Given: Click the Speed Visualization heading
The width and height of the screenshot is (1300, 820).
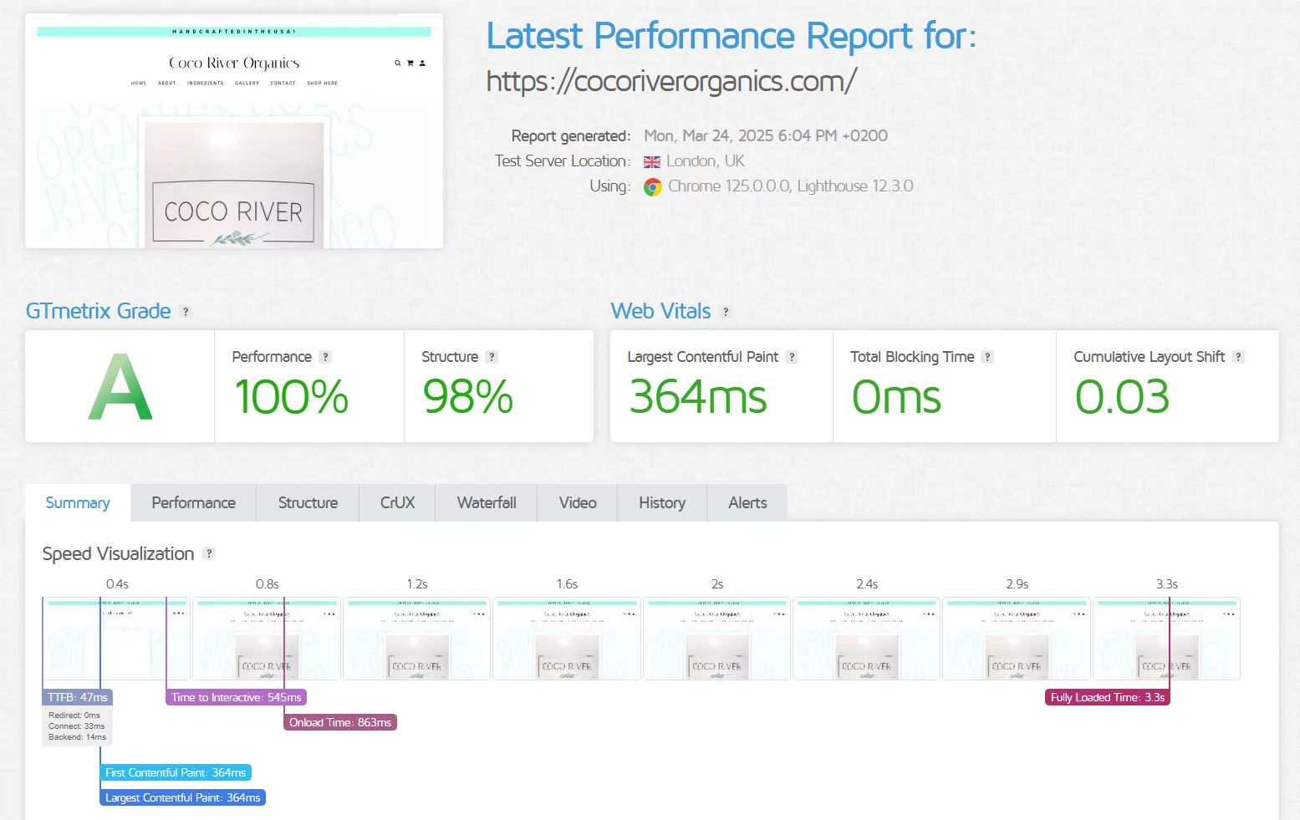Looking at the screenshot, I should click(x=118, y=553).
